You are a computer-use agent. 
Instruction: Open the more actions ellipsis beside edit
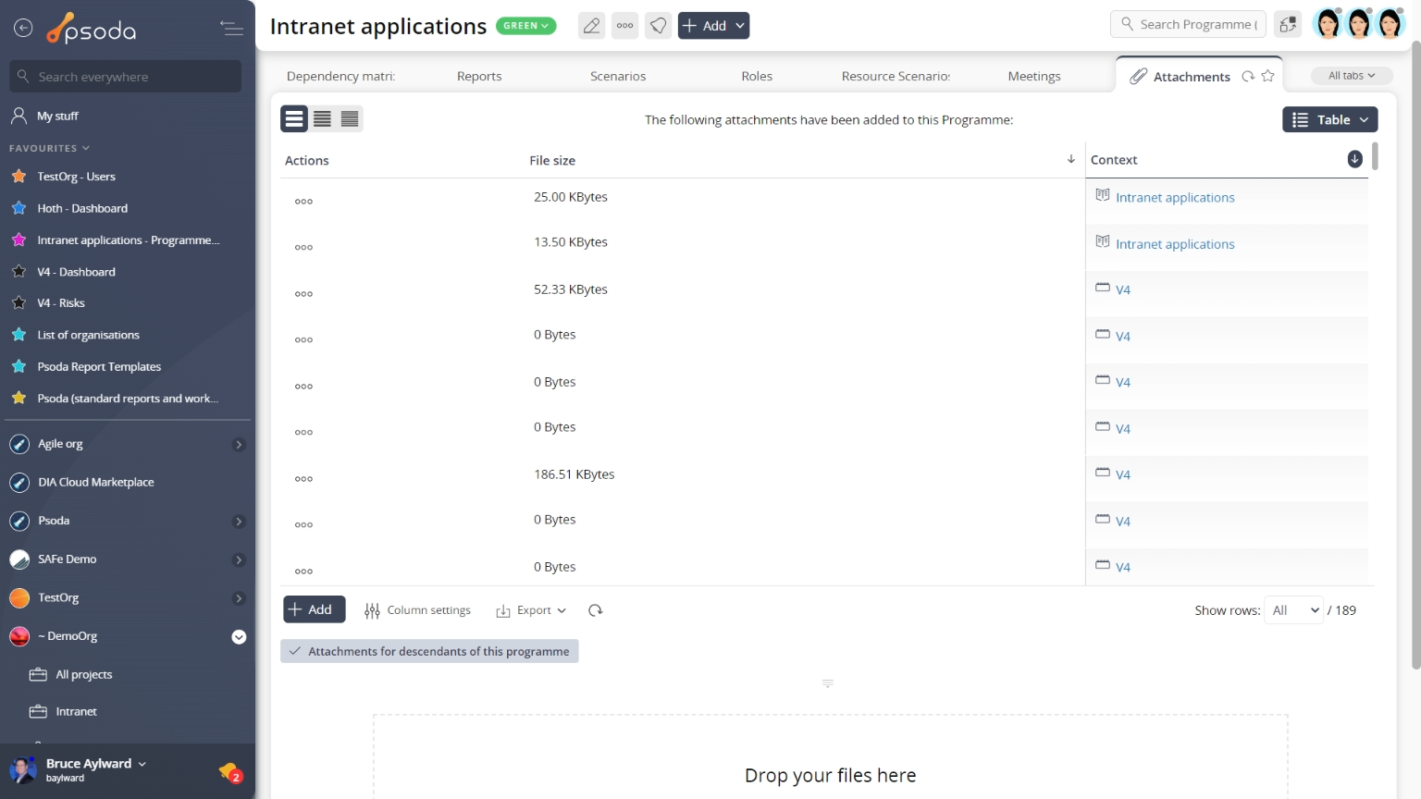[625, 26]
